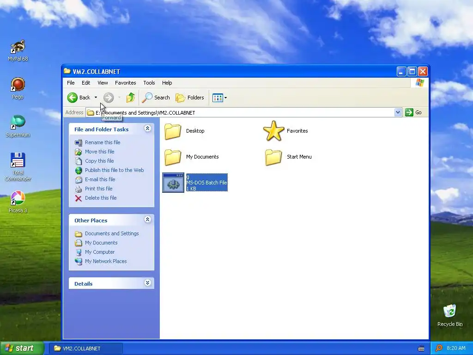This screenshot has height=355, width=473.
Task: Click the green Go button
Action: click(x=413, y=112)
